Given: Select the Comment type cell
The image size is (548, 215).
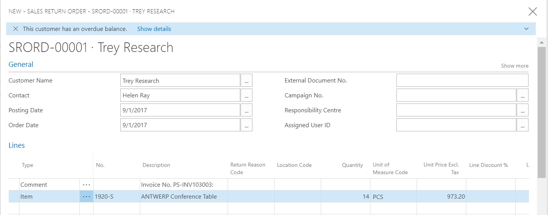Looking at the screenshot, I should (50, 185).
